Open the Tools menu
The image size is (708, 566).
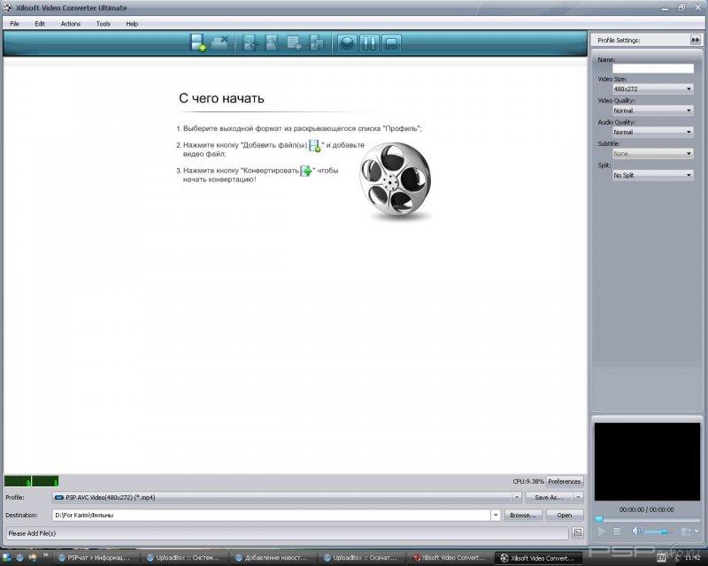click(x=104, y=23)
